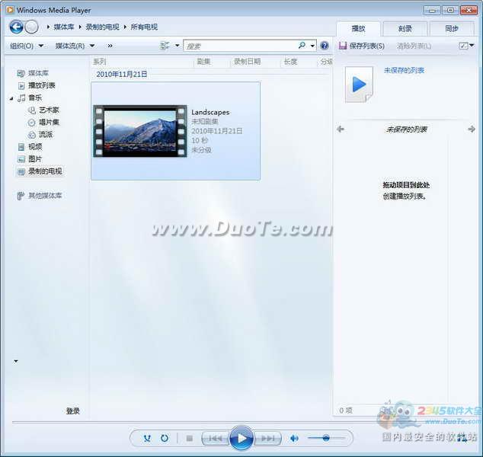Image resolution: width=483 pixels, height=457 pixels.
Task: Select 媒体库 in the navigation tree
Action: [x=38, y=73]
